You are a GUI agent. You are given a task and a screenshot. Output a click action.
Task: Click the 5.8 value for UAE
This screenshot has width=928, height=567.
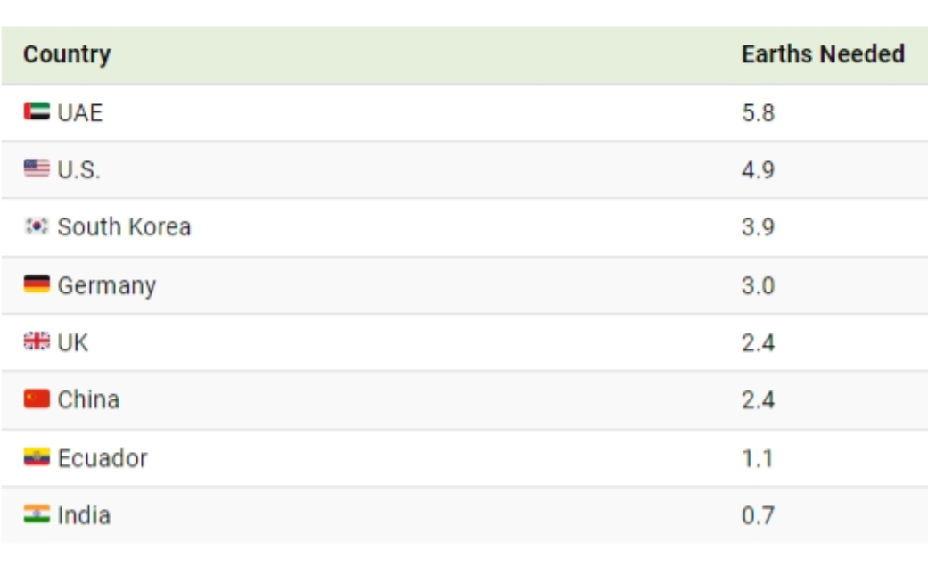click(x=758, y=113)
